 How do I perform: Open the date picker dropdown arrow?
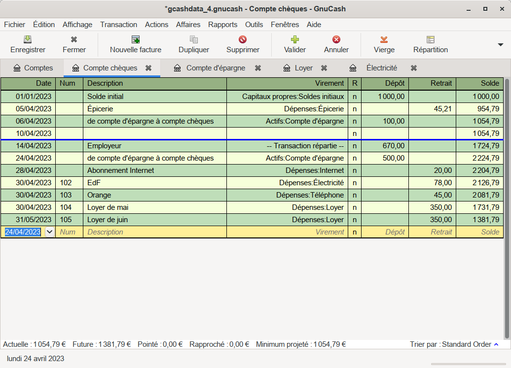49,232
